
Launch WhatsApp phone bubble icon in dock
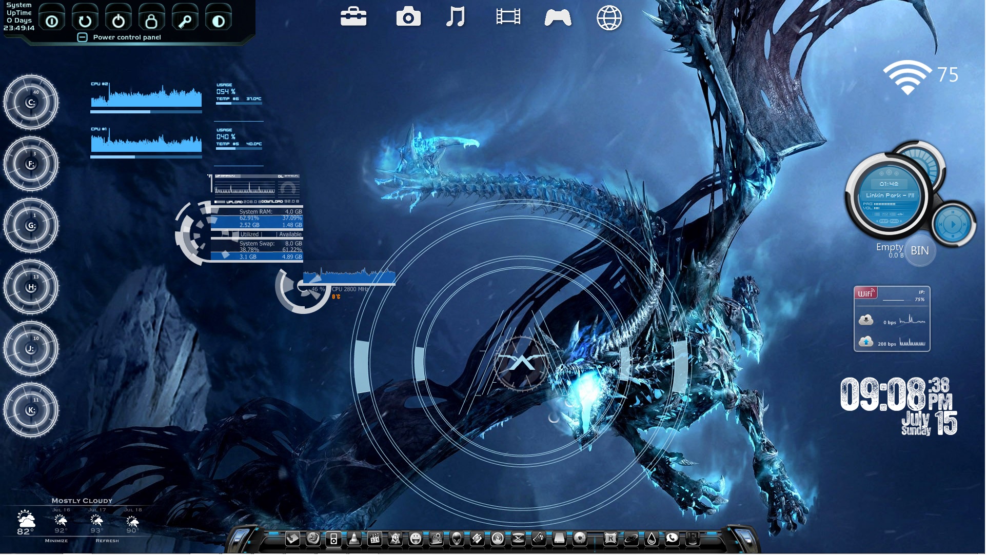[x=672, y=538]
